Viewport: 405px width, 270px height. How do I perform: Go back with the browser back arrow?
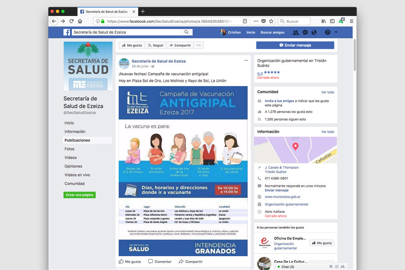tap(54, 21)
